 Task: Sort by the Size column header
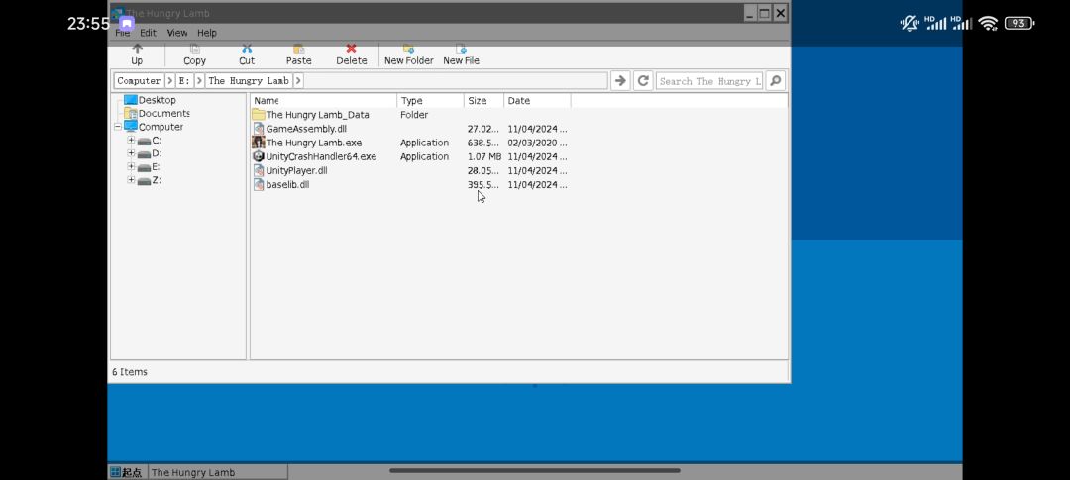pos(483,100)
